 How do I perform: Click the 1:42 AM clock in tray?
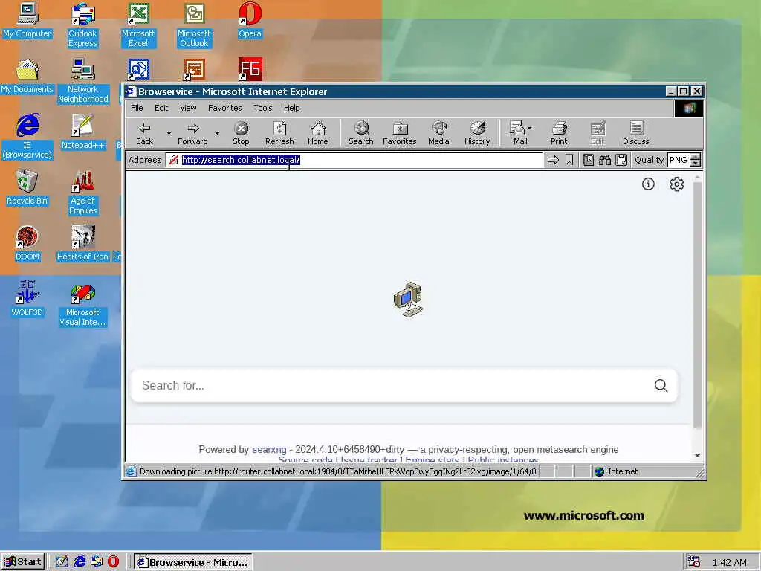coord(730,562)
